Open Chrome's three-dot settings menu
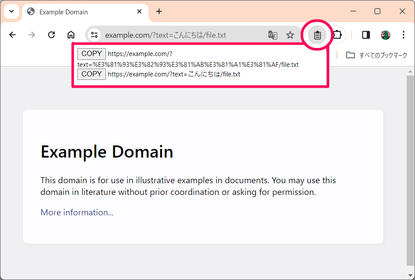Viewport: 415px width, 280px height. [x=404, y=35]
